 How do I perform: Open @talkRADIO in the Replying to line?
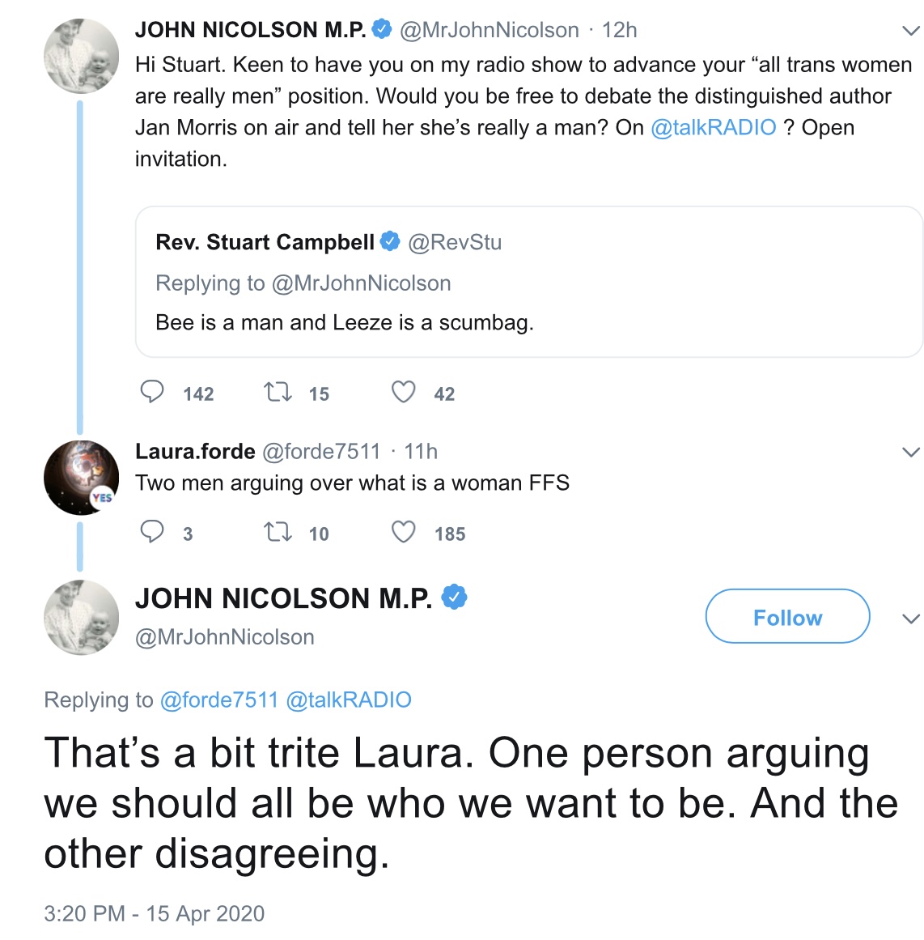pyautogui.click(x=349, y=700)
